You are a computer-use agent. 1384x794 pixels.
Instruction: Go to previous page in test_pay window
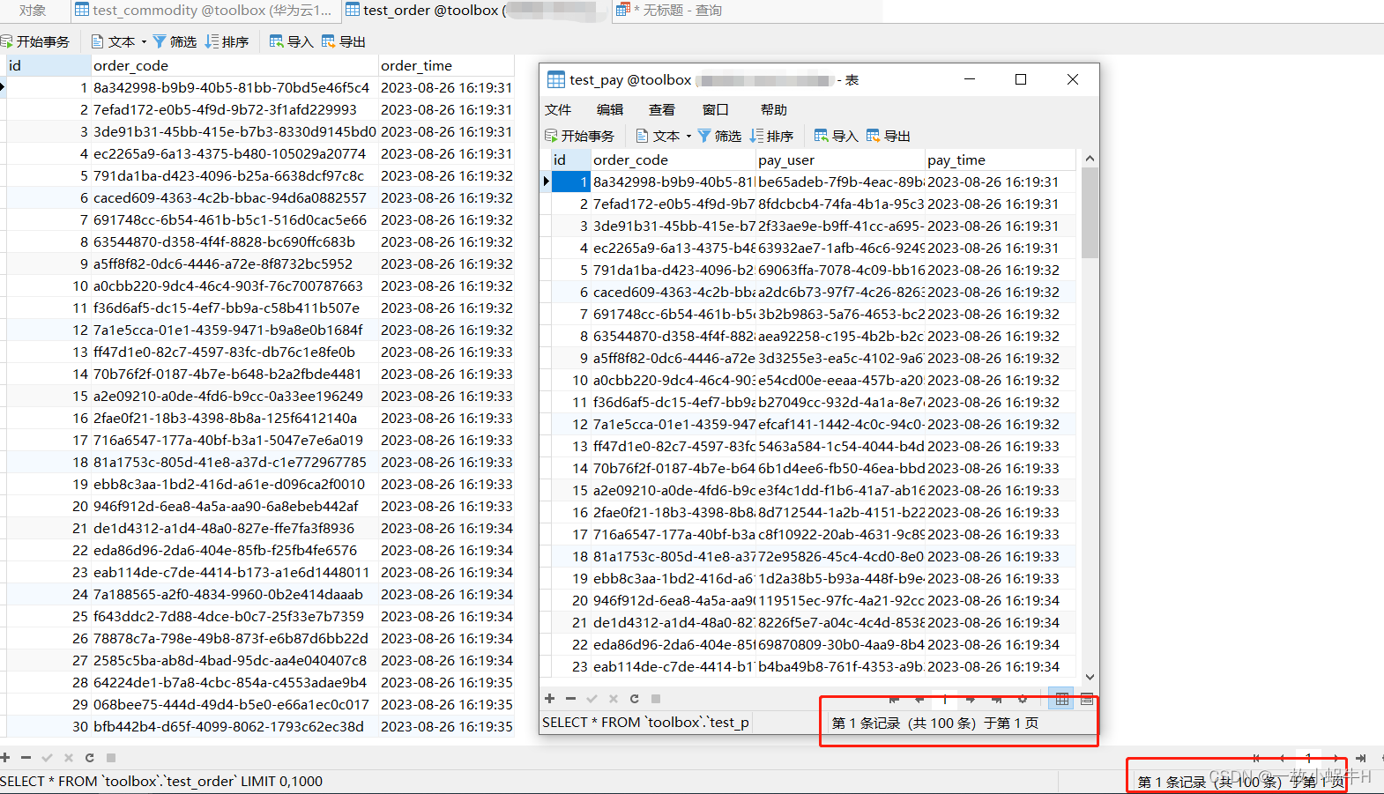919,700
